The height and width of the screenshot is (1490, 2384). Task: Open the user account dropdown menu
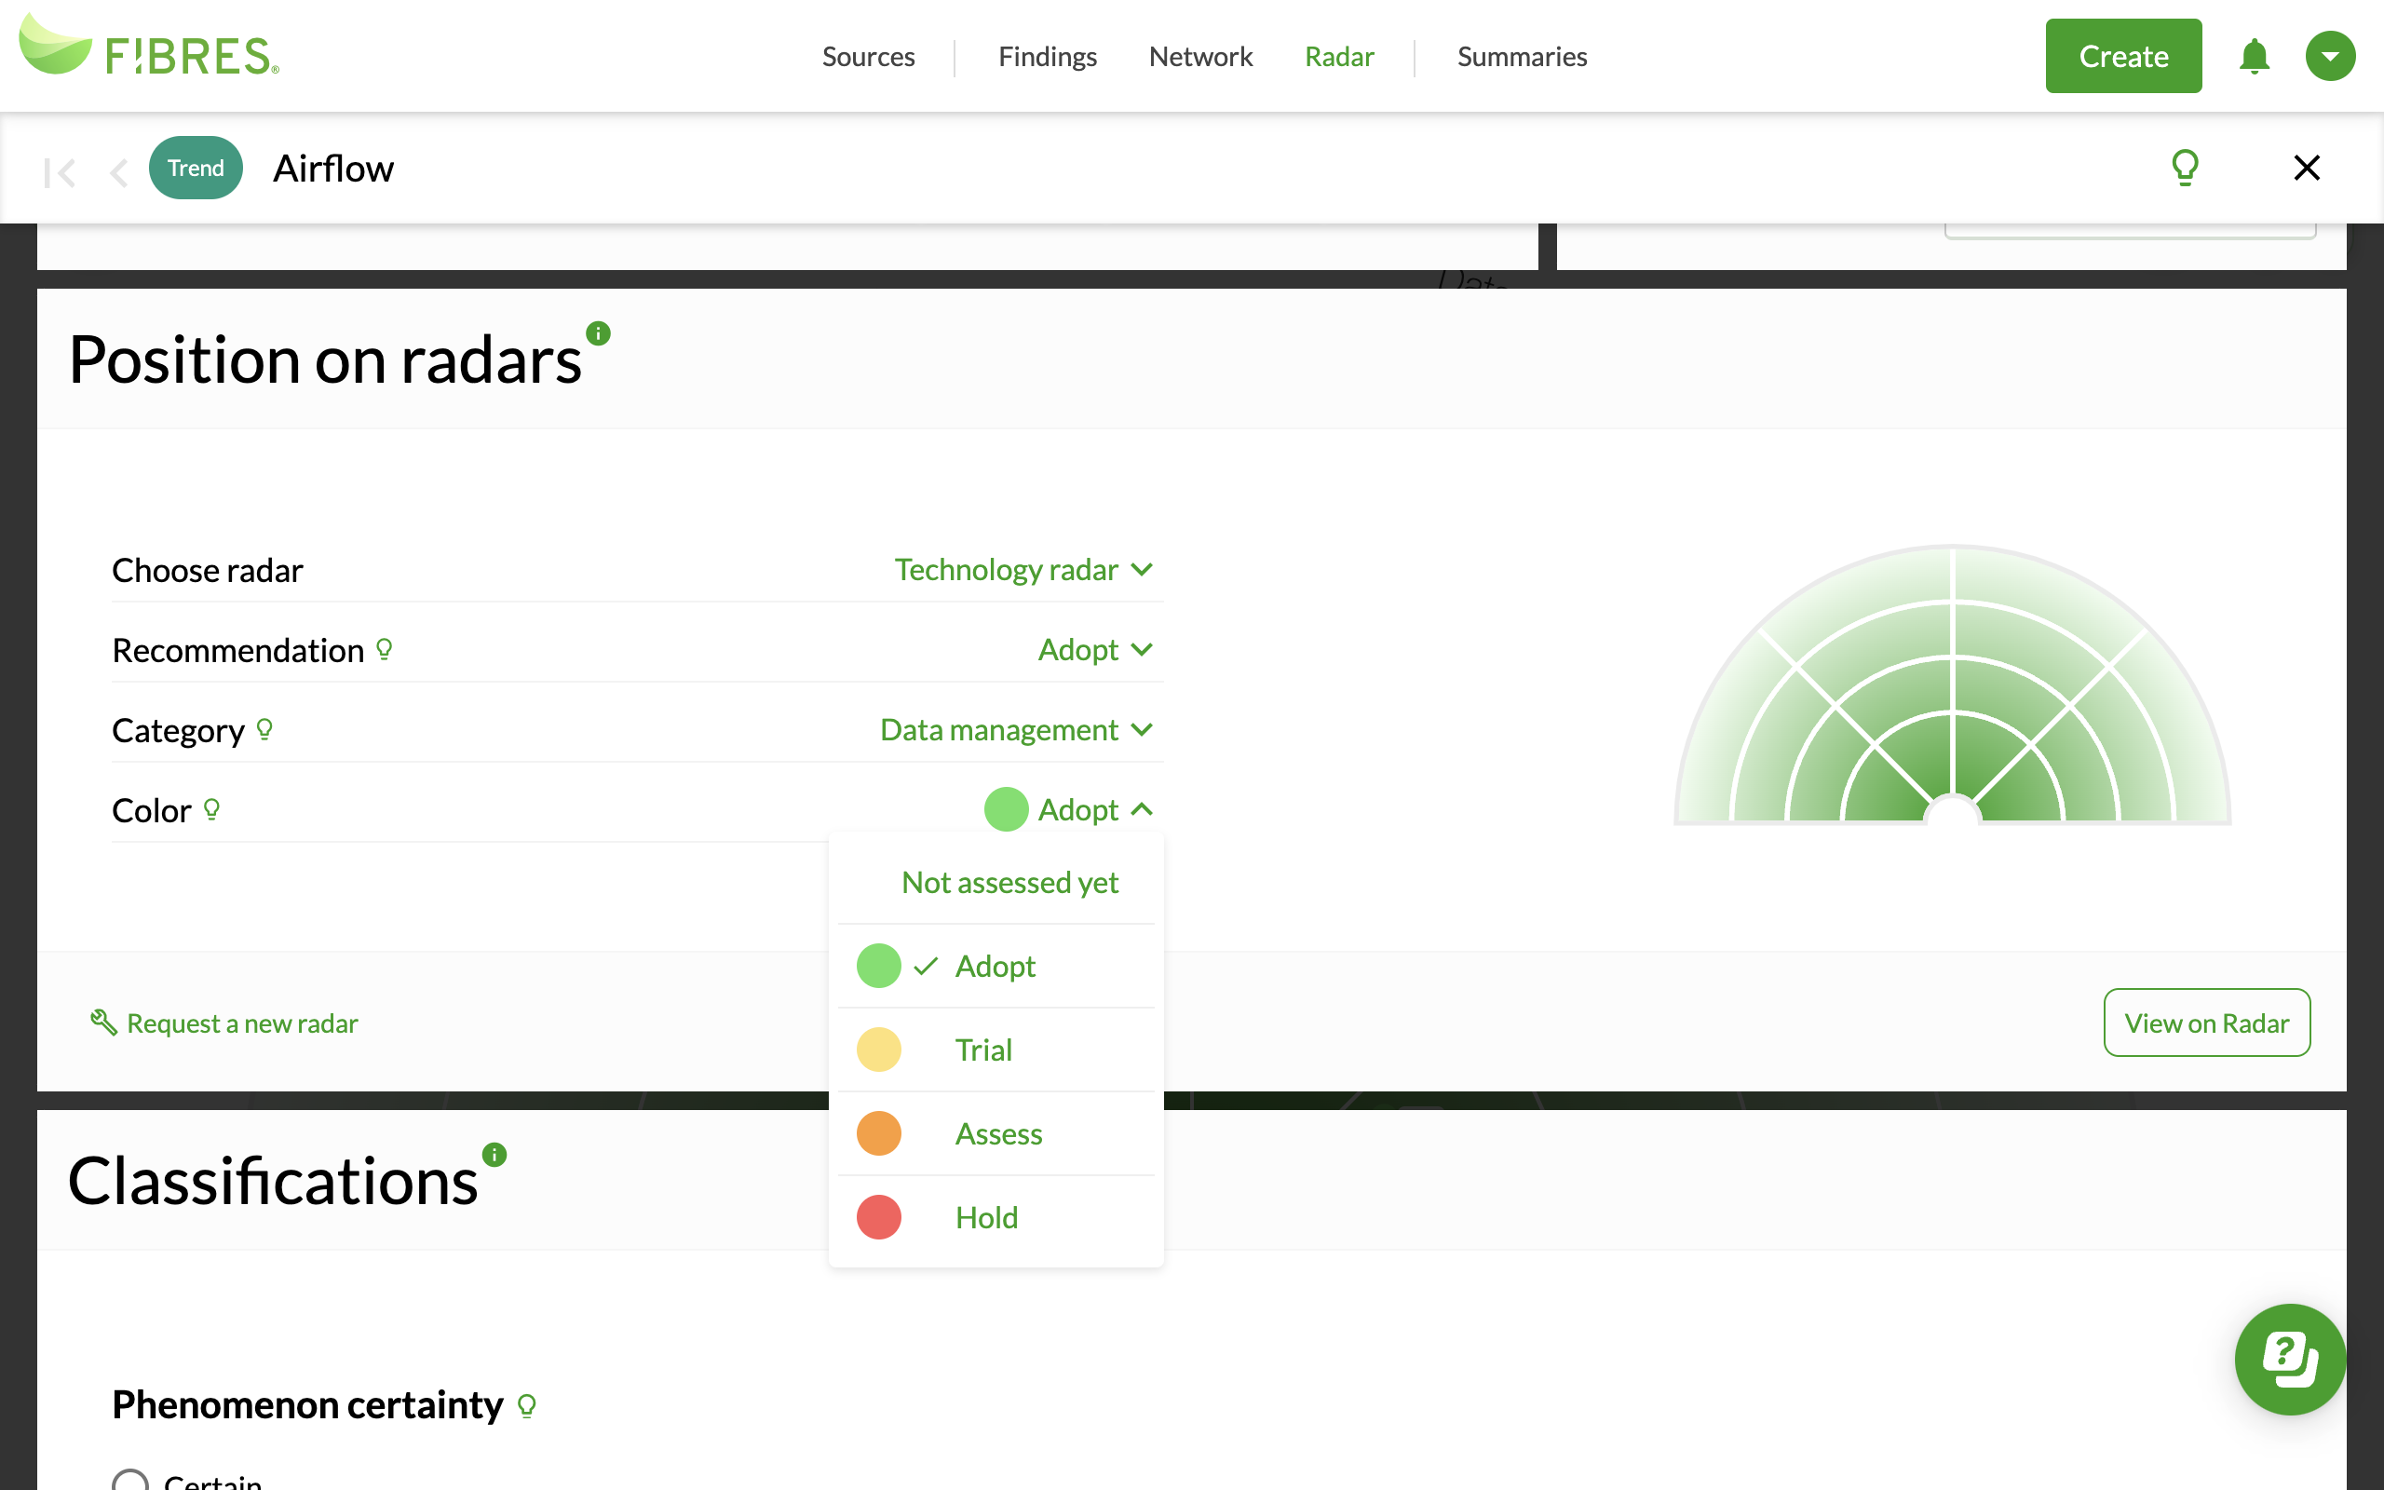(x=2330, y=56)
